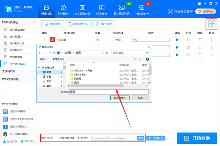The width and height of the screenshot is (220, 146).
Task: Click the 添加文件 button
Action: click(53, 24)
